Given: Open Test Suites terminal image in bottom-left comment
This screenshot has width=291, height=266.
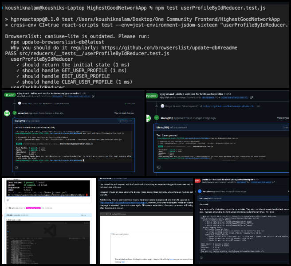Looking at the screenshot, I should 48,188.
